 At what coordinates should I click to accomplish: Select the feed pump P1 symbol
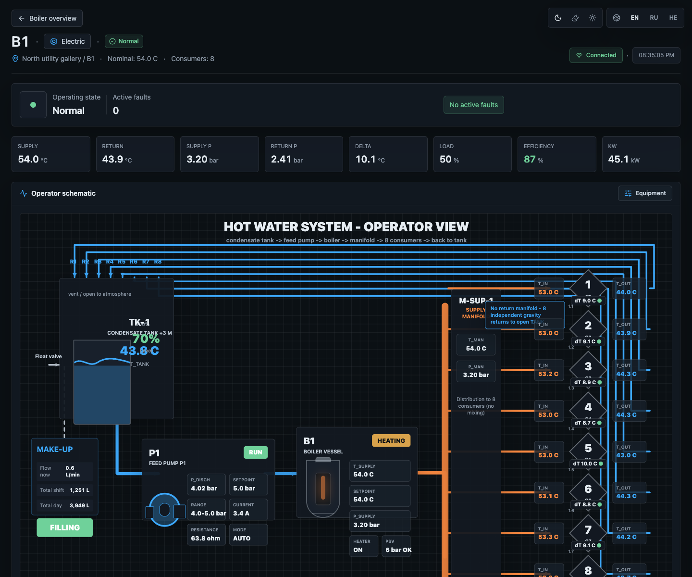(x=165, y=510)
